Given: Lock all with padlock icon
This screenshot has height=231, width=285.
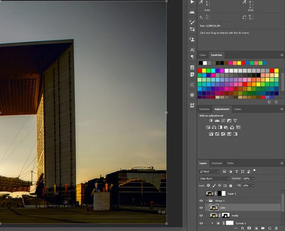Looking at the screenshot, I should pos(231,185).
